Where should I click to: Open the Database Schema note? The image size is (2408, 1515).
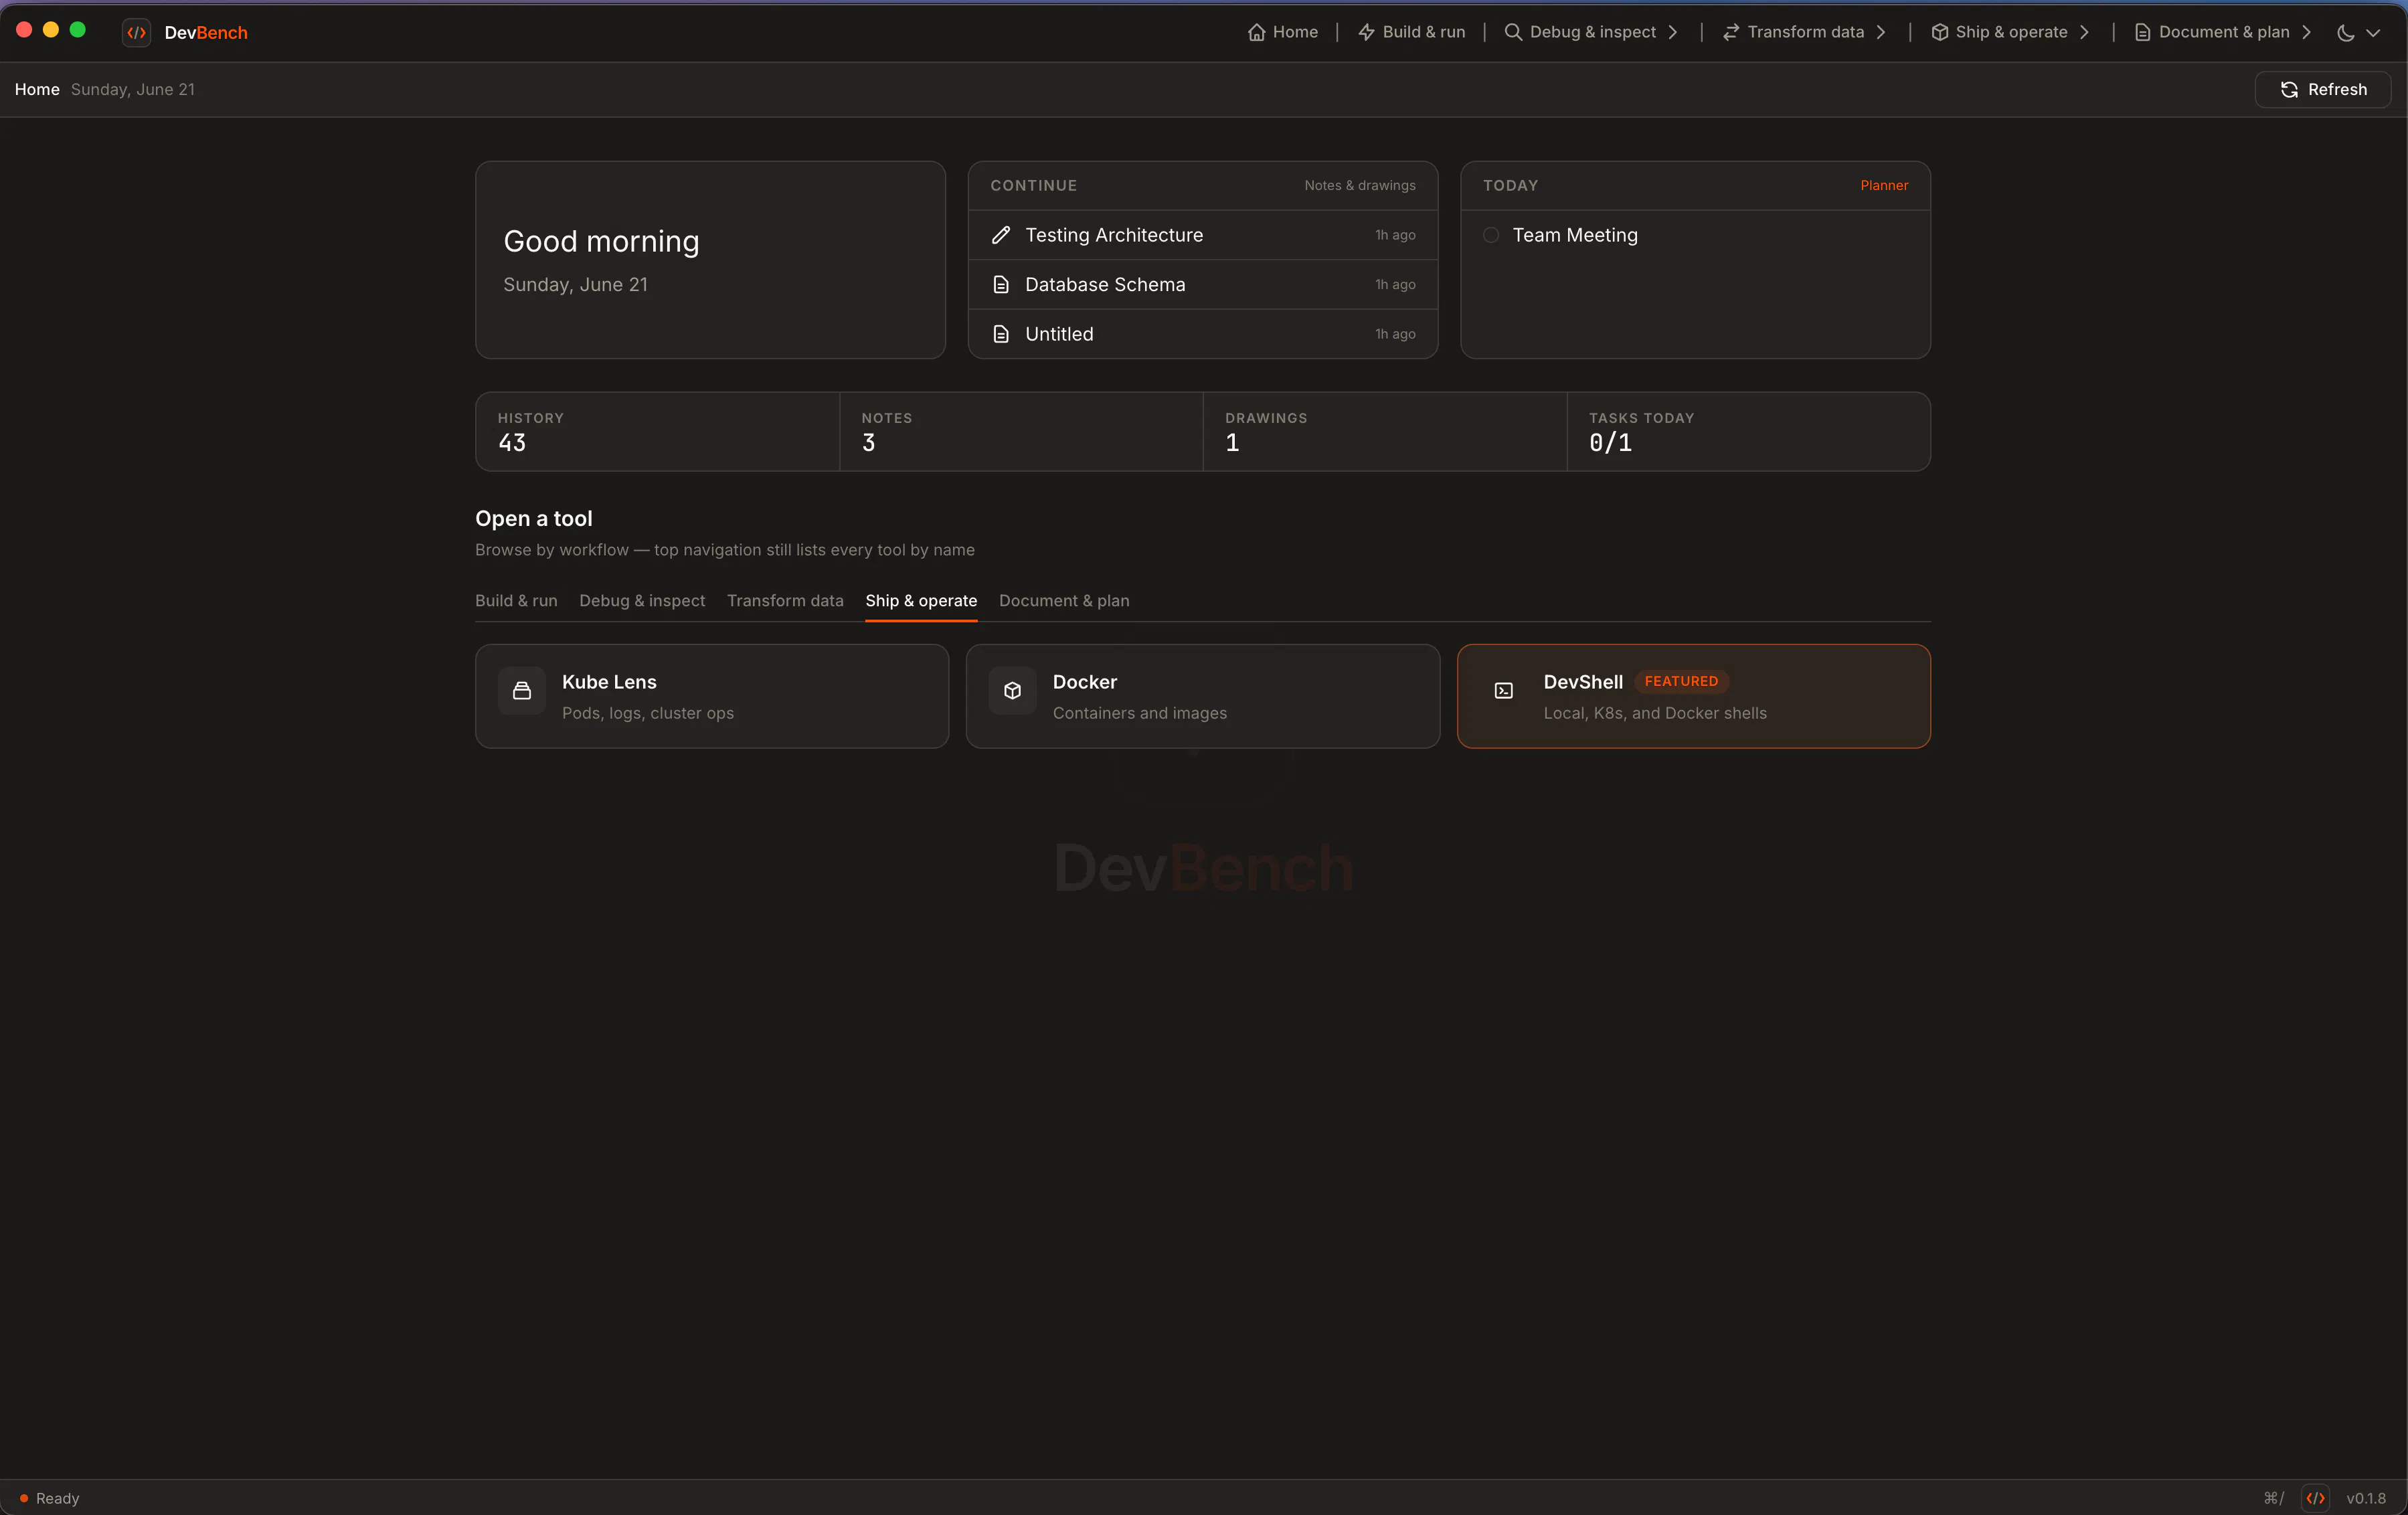[x=1203, y=284]
